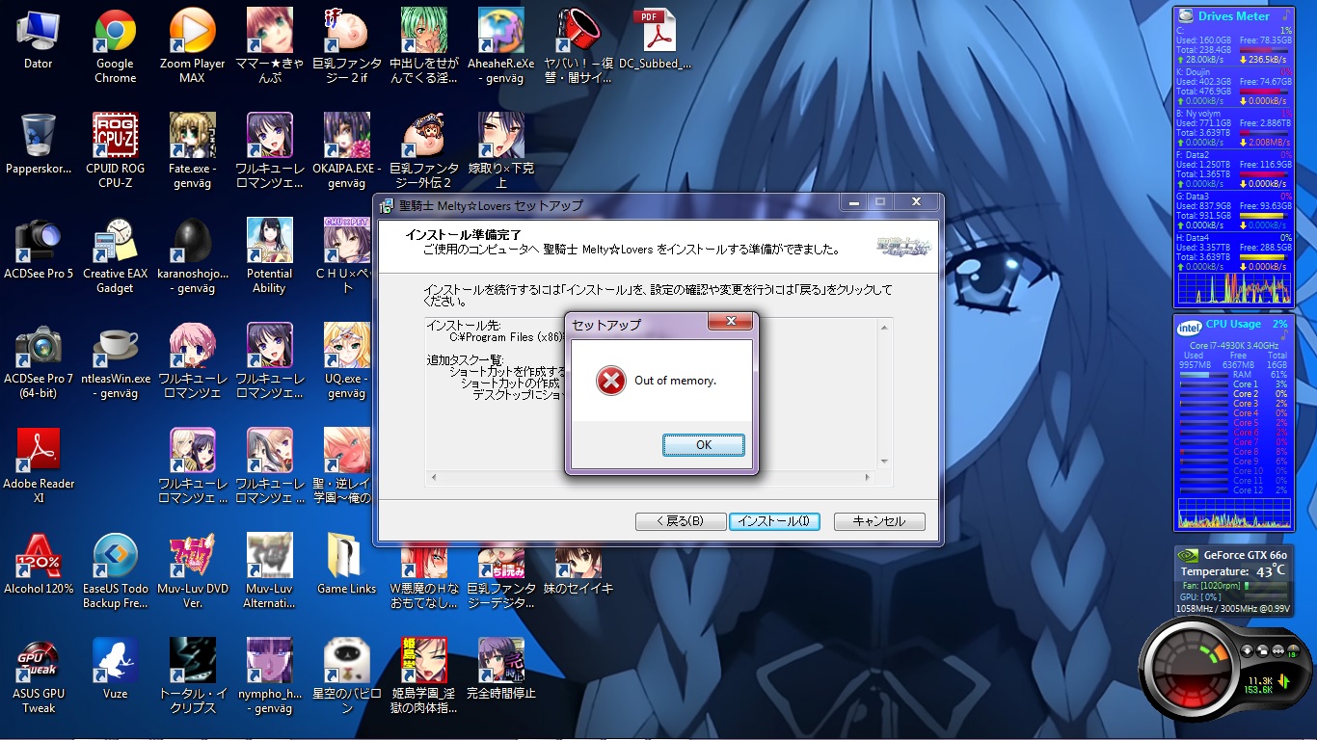
Task: Click OK in the Out of memory dialog
Action: [703, 445]
